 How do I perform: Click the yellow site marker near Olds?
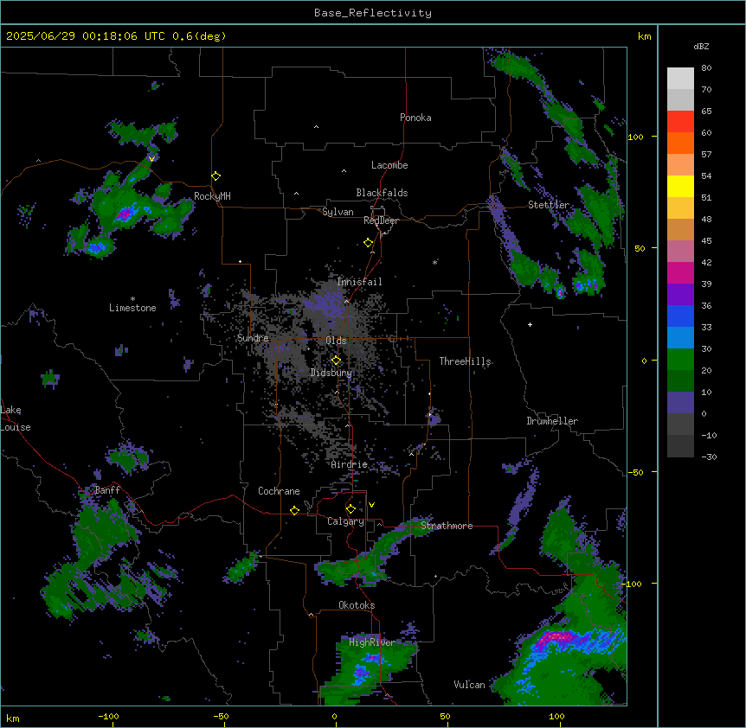tap(337, 361)
